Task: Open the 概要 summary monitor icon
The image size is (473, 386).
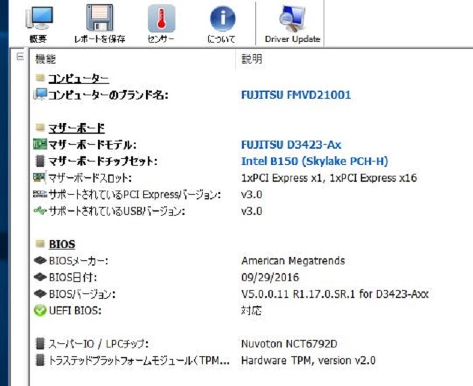Action: click(39, 18)
